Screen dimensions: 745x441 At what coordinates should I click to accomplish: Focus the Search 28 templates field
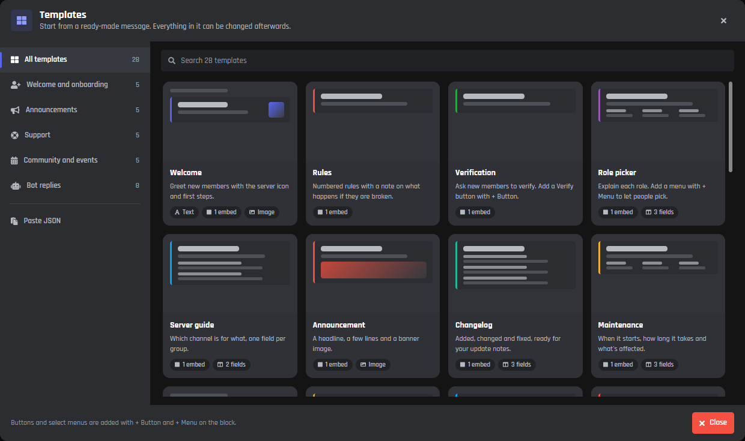(x=448, y=61)
